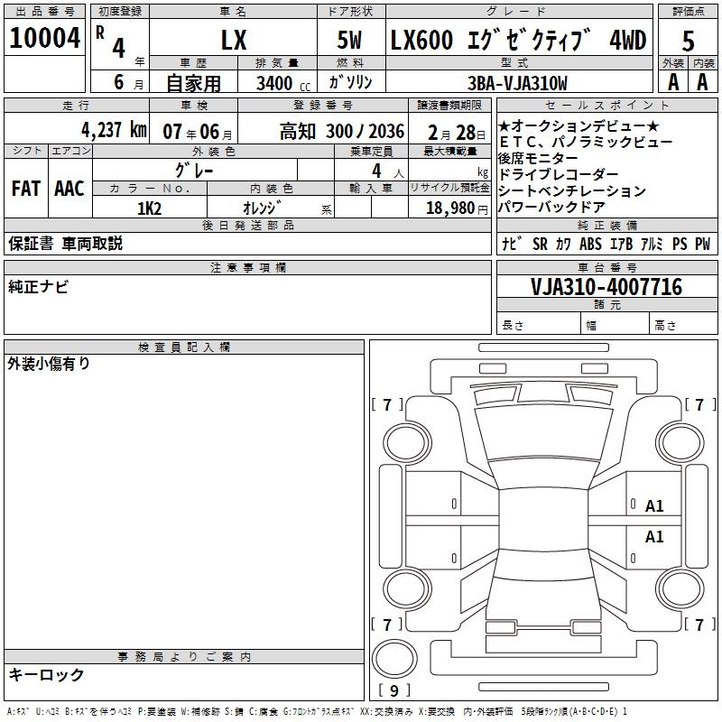This screenshot has width=722, height=722.
Task: Click the 純正装備 header
Action: [606, 226]
